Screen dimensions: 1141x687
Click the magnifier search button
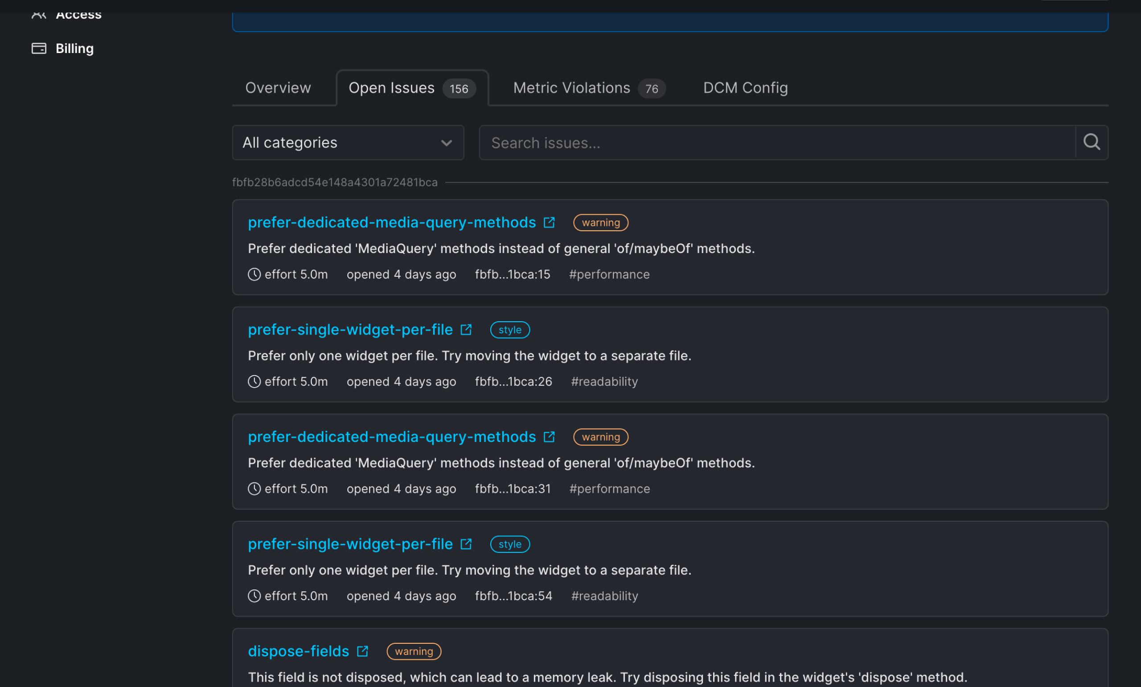pyautogui.click(x=1092, y=142)
